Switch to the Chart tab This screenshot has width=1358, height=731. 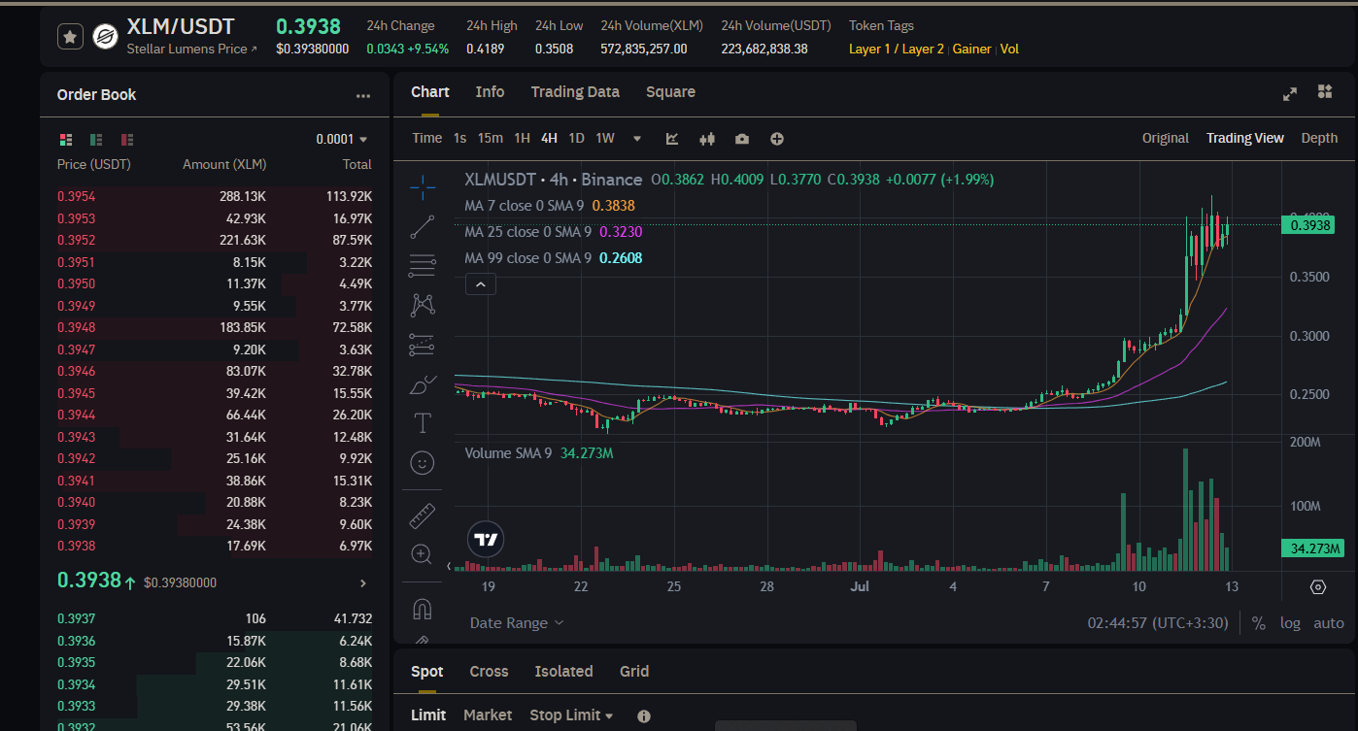430,92
